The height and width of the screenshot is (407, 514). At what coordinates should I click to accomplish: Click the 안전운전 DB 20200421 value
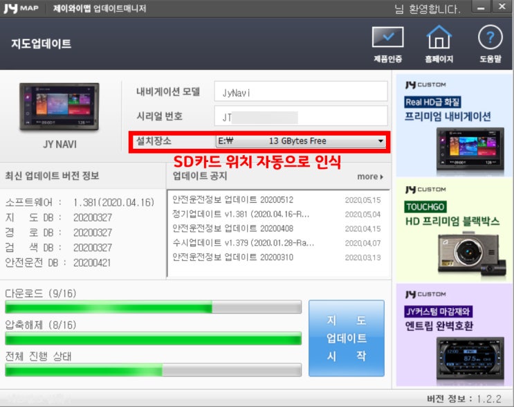(x=92, y=263)
